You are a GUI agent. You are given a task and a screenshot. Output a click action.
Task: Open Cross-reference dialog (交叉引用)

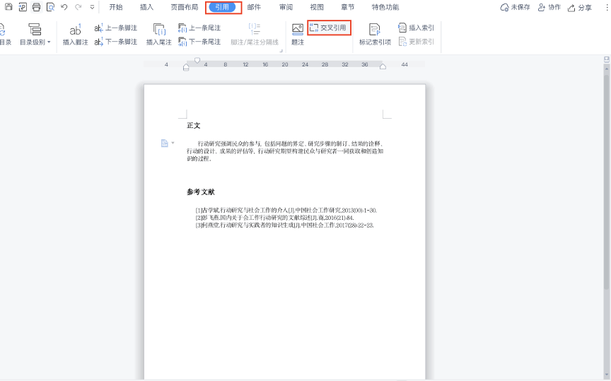(x=329, y=28)
